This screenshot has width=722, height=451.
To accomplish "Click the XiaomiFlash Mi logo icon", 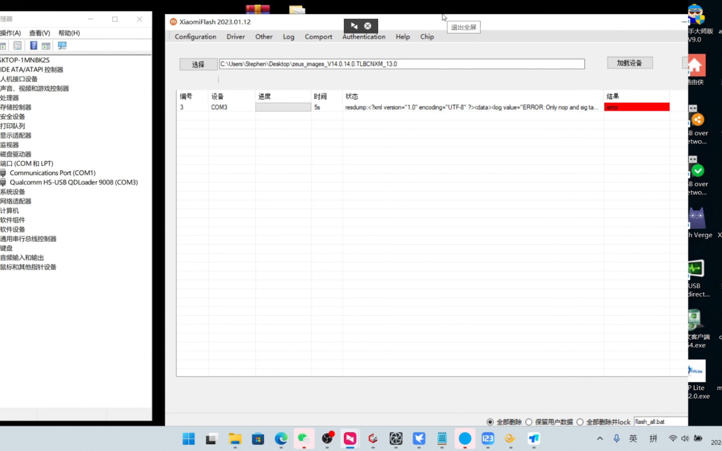I will click(173, 22).
